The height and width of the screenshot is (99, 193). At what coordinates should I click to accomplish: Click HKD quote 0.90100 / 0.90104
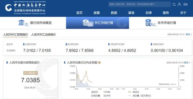click(167, 50)
